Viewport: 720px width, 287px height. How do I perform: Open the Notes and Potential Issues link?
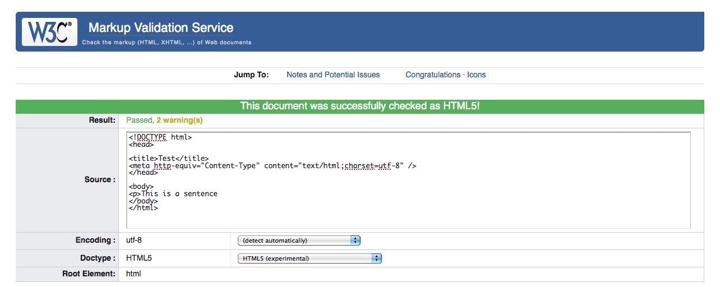[333, 75]
